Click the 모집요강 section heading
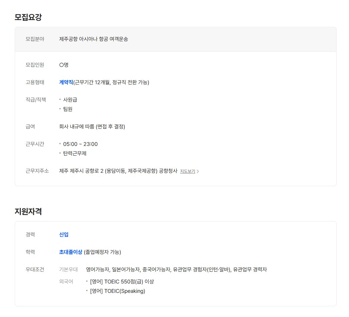 [x=28, y=17]
